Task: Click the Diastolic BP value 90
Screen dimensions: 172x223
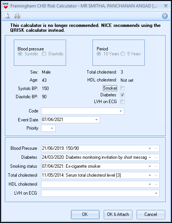Action: [x=44, y=97]
